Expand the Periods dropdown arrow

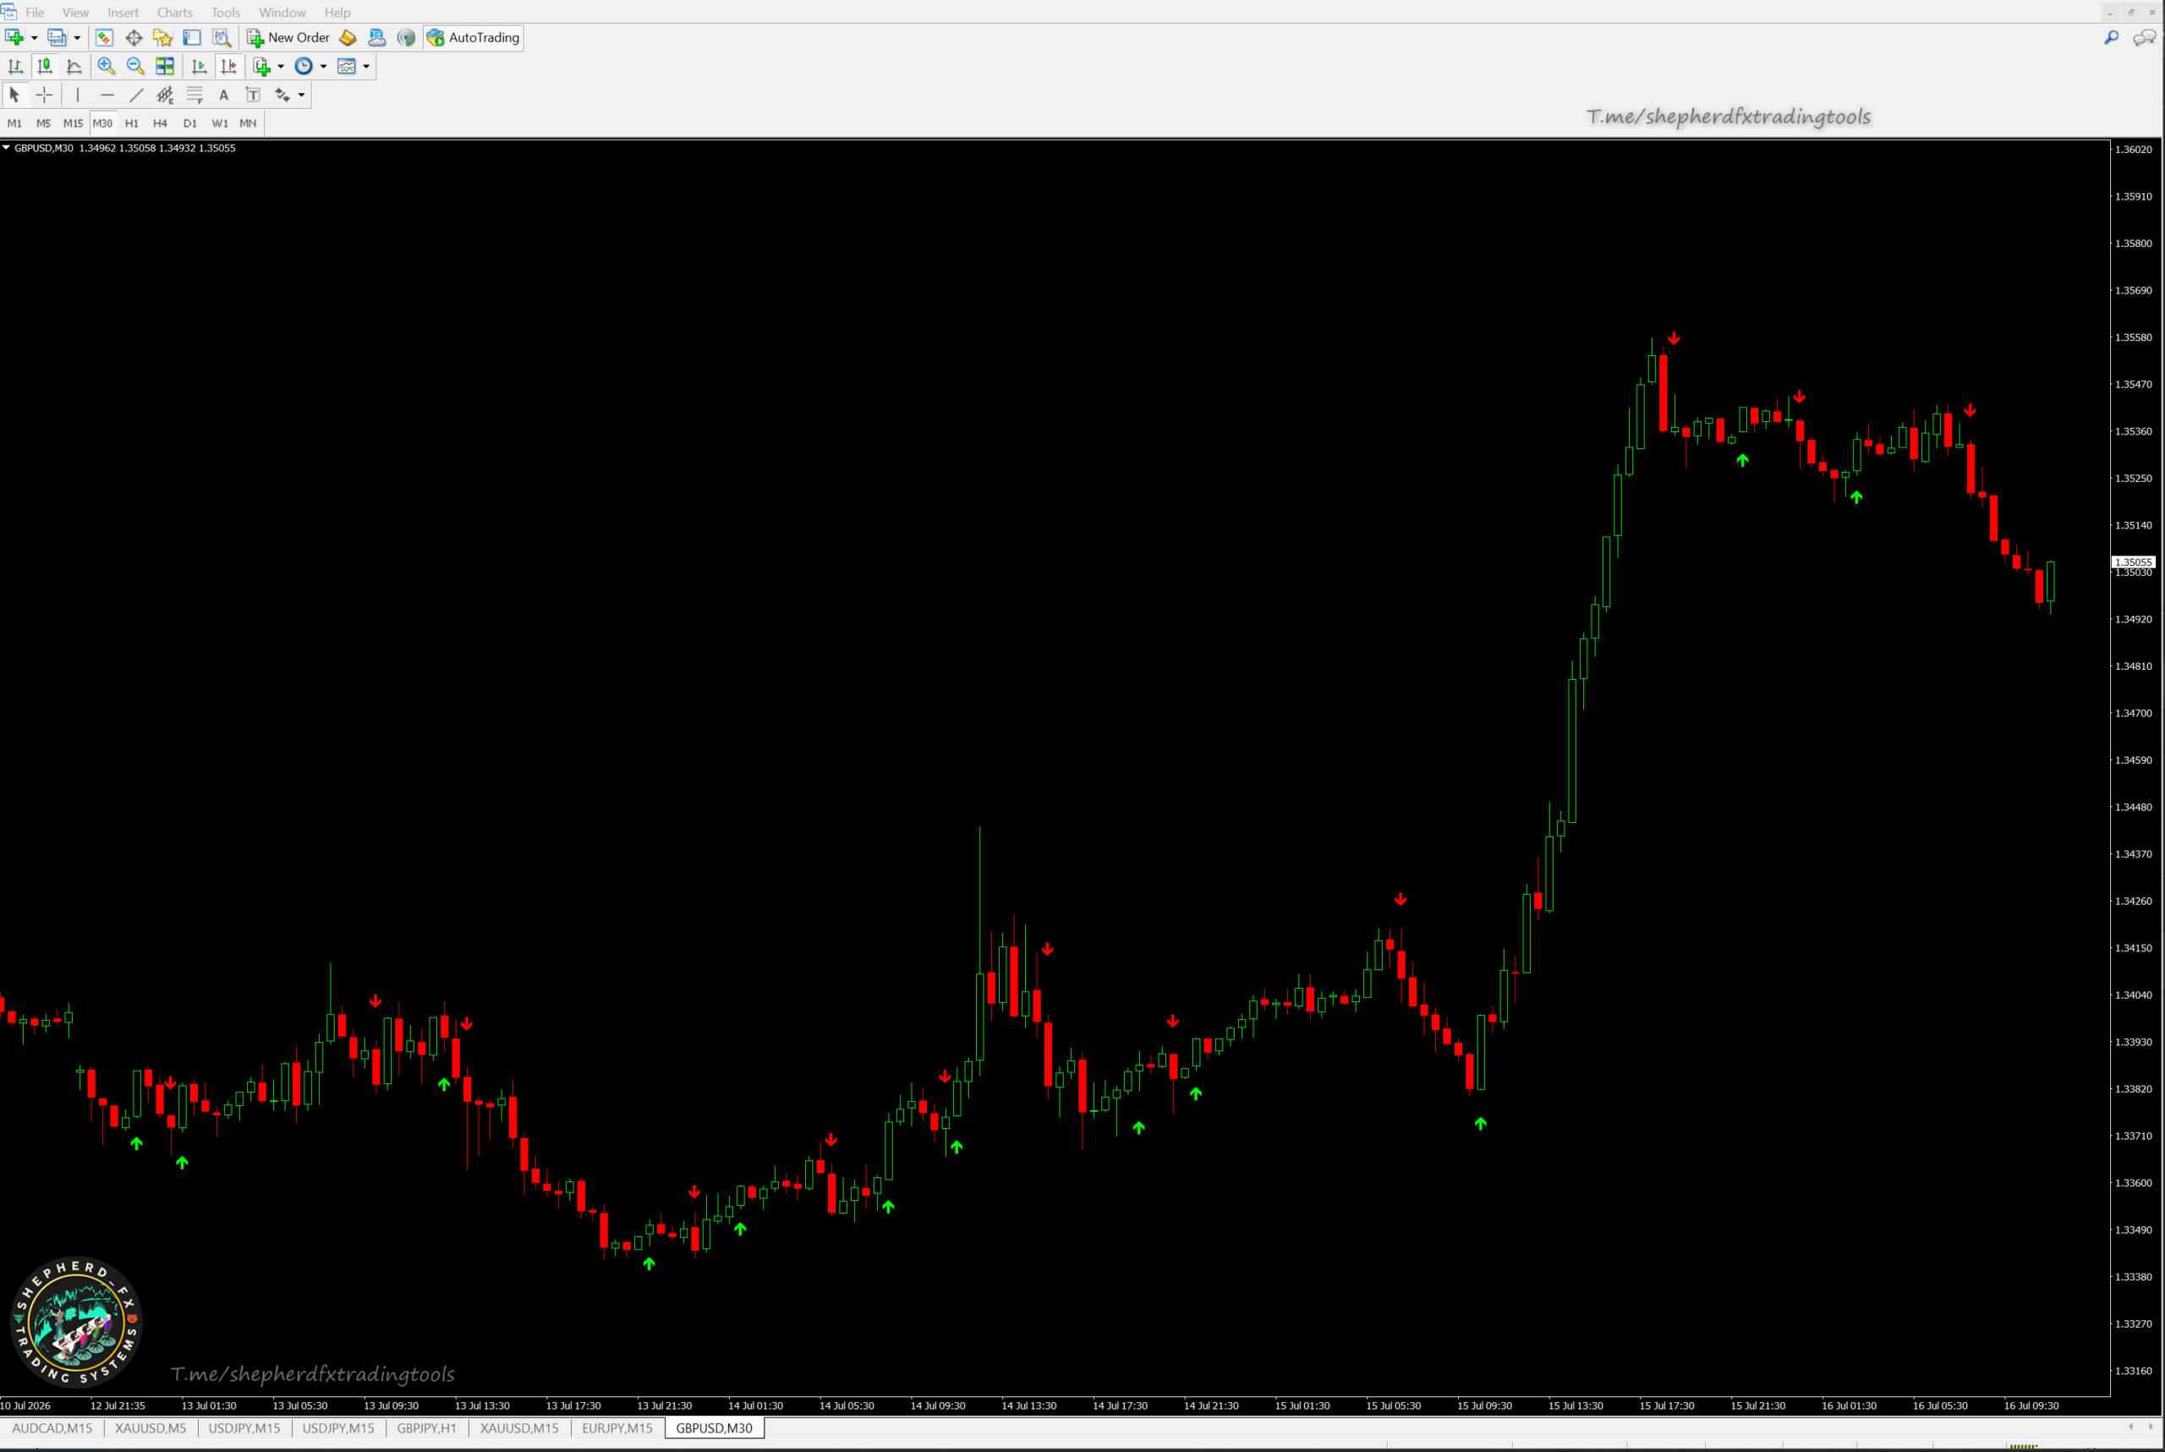[323, 67]
